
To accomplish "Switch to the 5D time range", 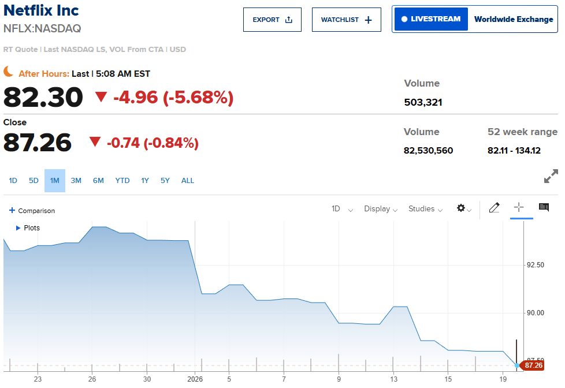I will coord(34,181).
